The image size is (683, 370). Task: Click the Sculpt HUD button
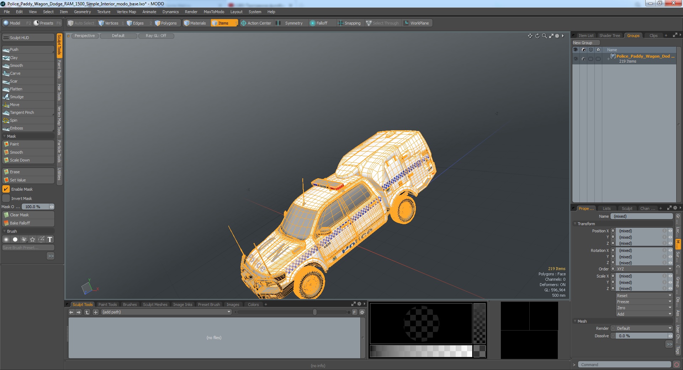pyautogui.click(x=28, y=38)
